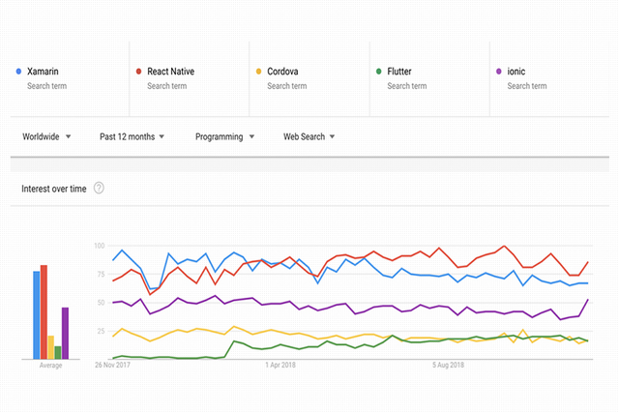Screen dimensions: 619x413
Task: Click the green Flutter legend dot
Action: (379, 72)
